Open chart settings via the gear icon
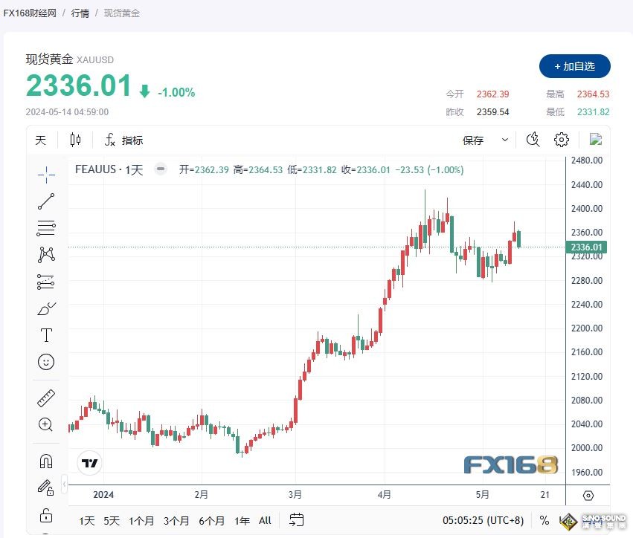 [561, 139]
